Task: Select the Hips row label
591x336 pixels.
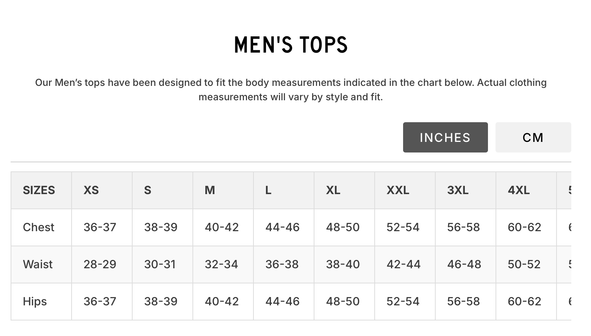Action: 35,301
